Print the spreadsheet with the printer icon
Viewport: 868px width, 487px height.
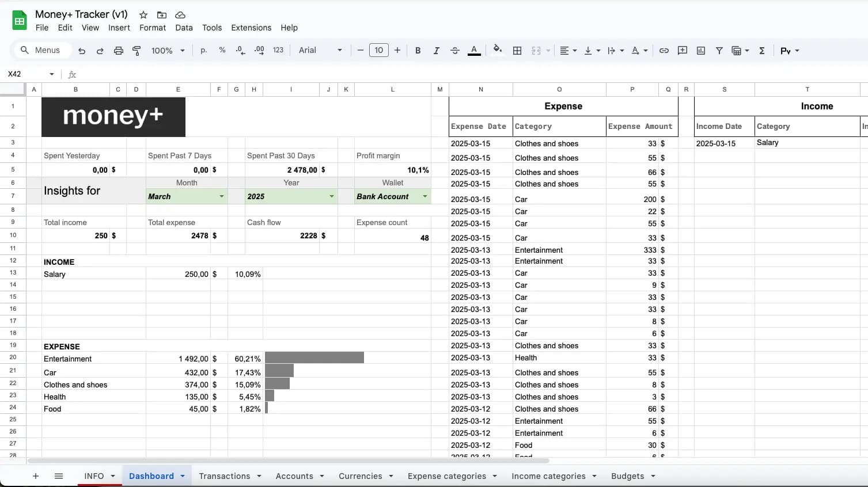[x=118, y=51]
